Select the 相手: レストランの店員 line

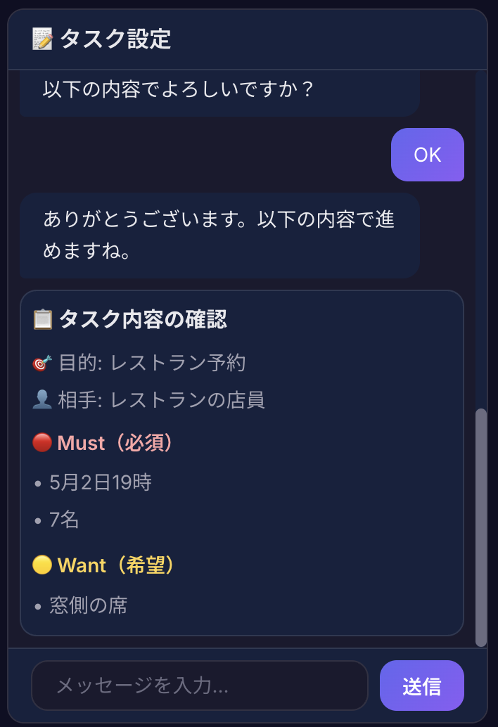[161, 400]
